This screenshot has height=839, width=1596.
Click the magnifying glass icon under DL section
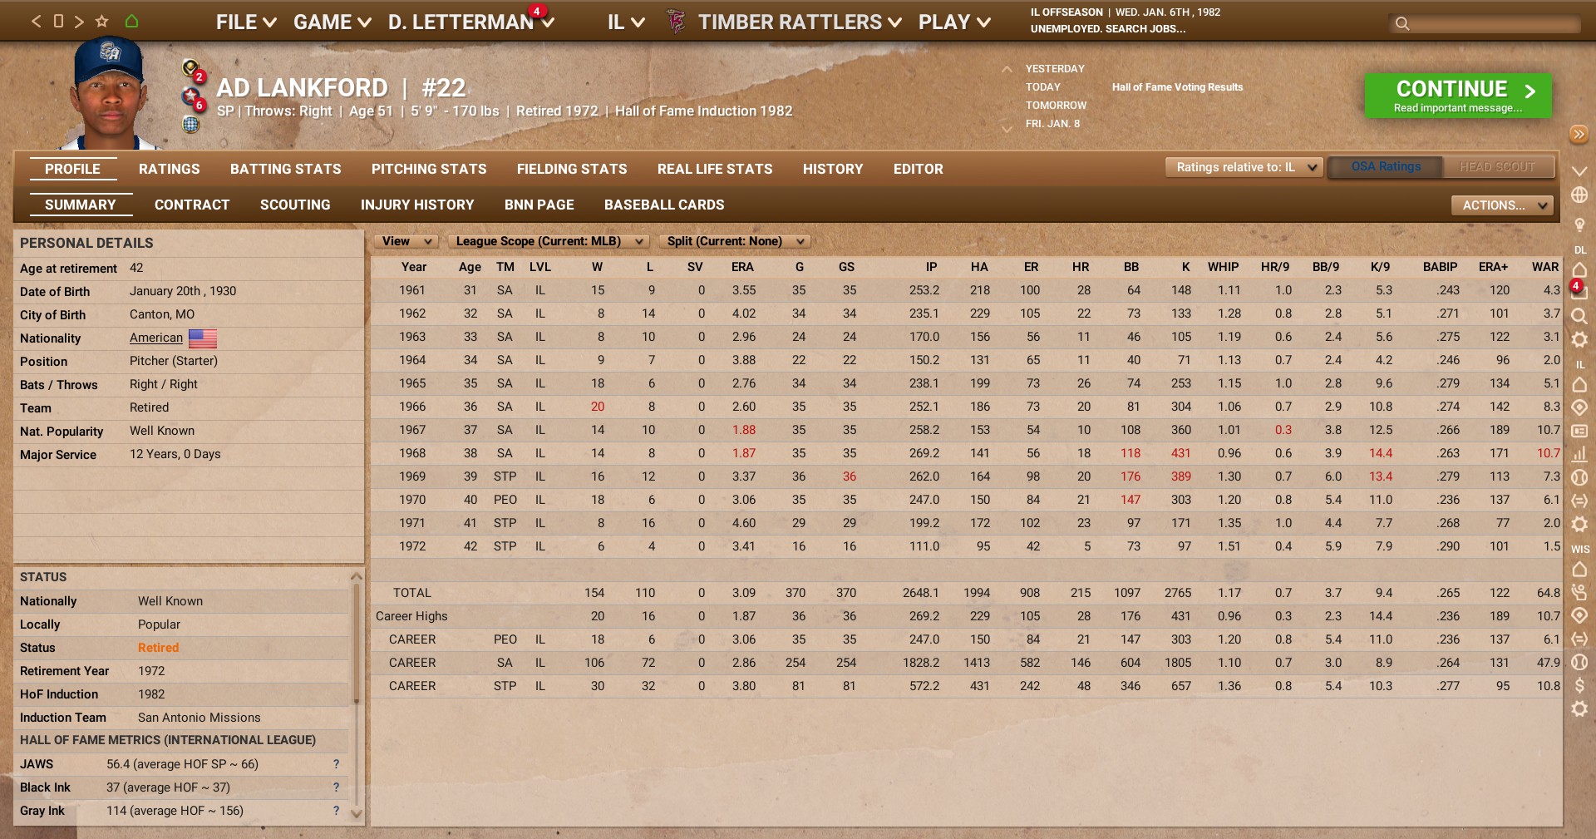tap(1578, 316)
